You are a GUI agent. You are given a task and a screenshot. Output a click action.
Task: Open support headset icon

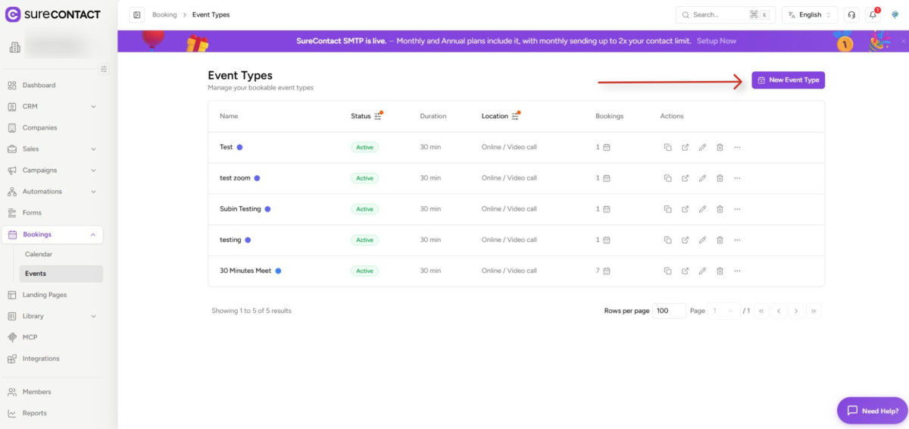click(x=851, y=14)
